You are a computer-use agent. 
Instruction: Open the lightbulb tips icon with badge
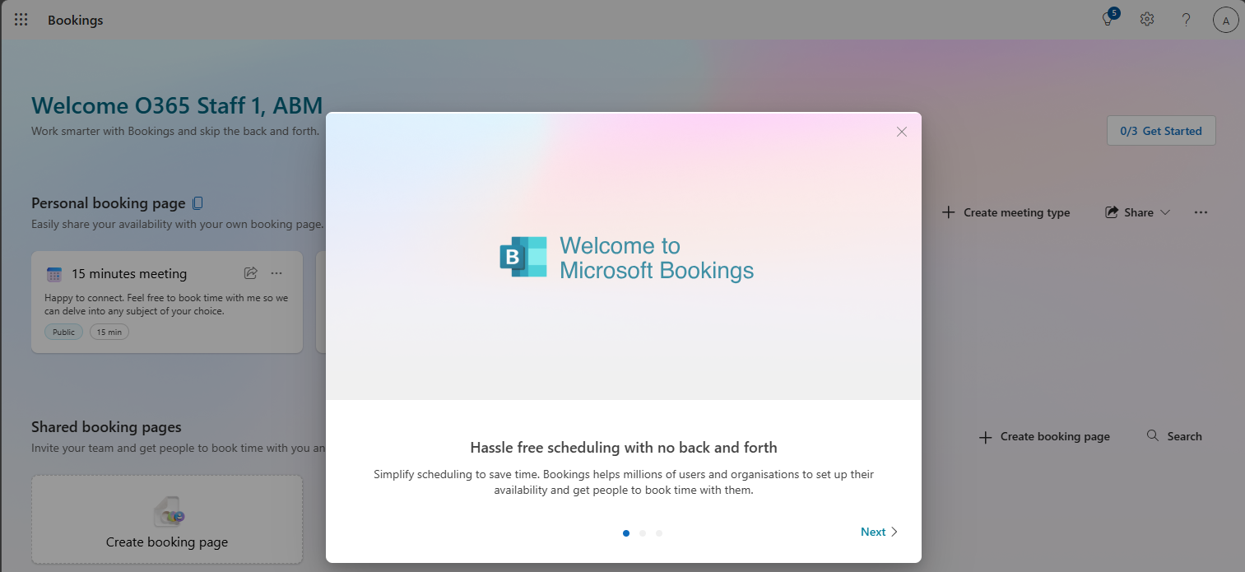1108,19
